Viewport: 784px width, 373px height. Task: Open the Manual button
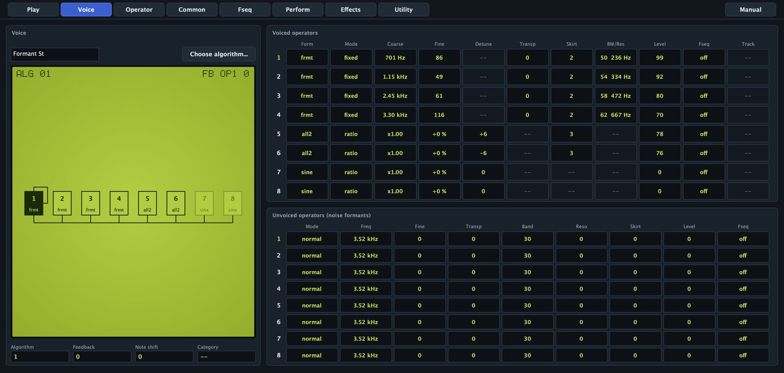751,9
